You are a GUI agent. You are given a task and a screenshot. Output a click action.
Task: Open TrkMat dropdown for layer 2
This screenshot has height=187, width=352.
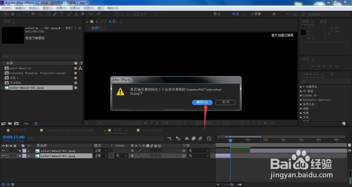click(x=121, y=156)
